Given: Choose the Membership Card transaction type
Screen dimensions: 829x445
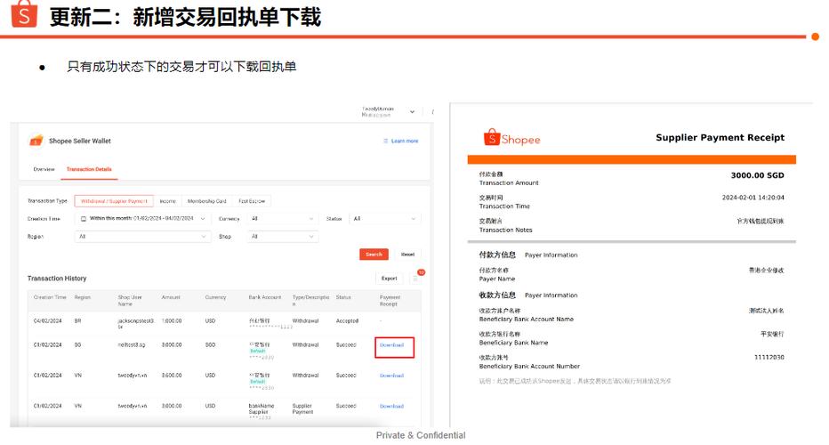Looking at the screenshot, I should [206, 201].
